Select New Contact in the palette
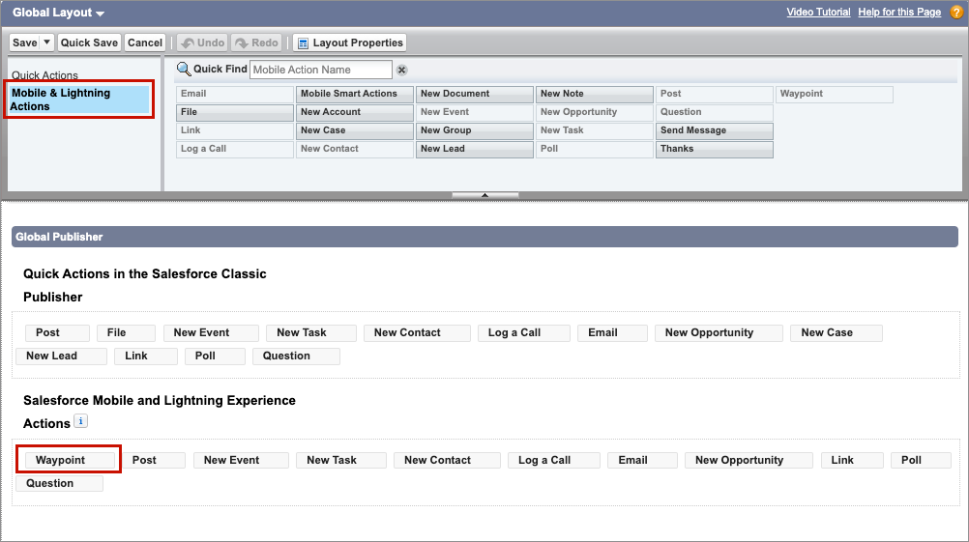Screen dimensions: 969x542 (x=354, y=149)
